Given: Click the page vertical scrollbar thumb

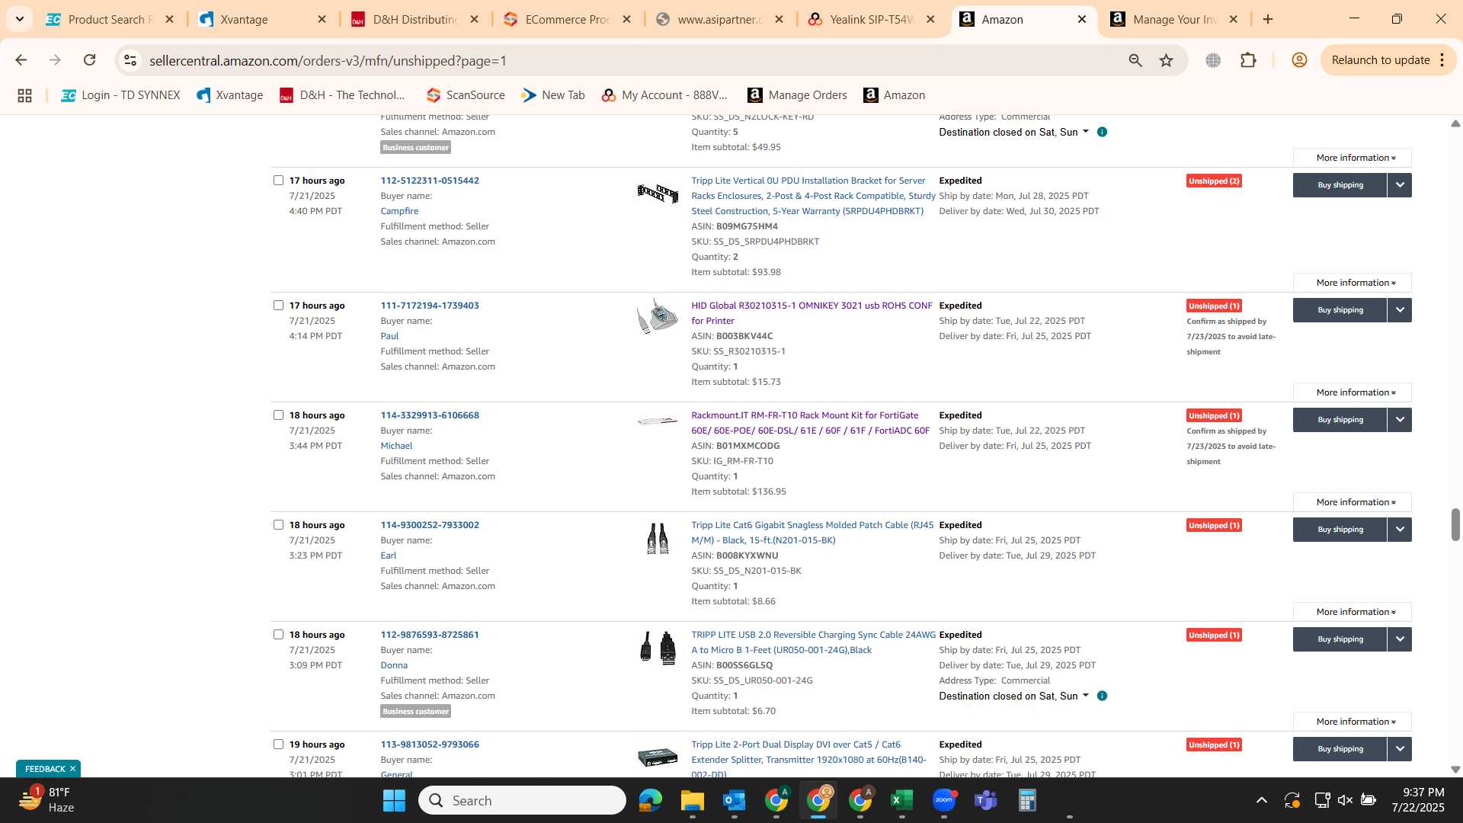Looking at the screenshot, I should 1455,524.
